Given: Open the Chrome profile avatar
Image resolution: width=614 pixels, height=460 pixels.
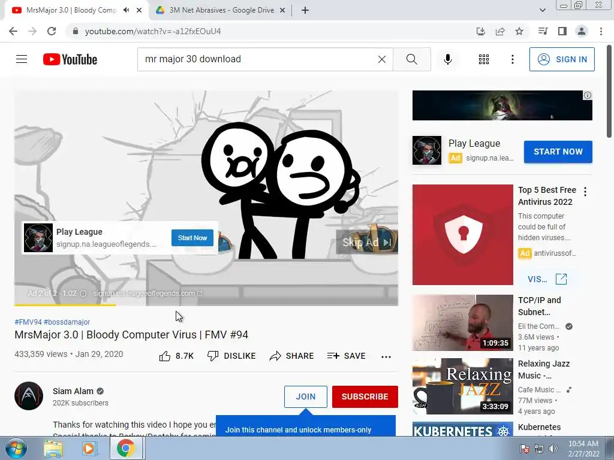Looking at the screenshot, I should 582,31.
